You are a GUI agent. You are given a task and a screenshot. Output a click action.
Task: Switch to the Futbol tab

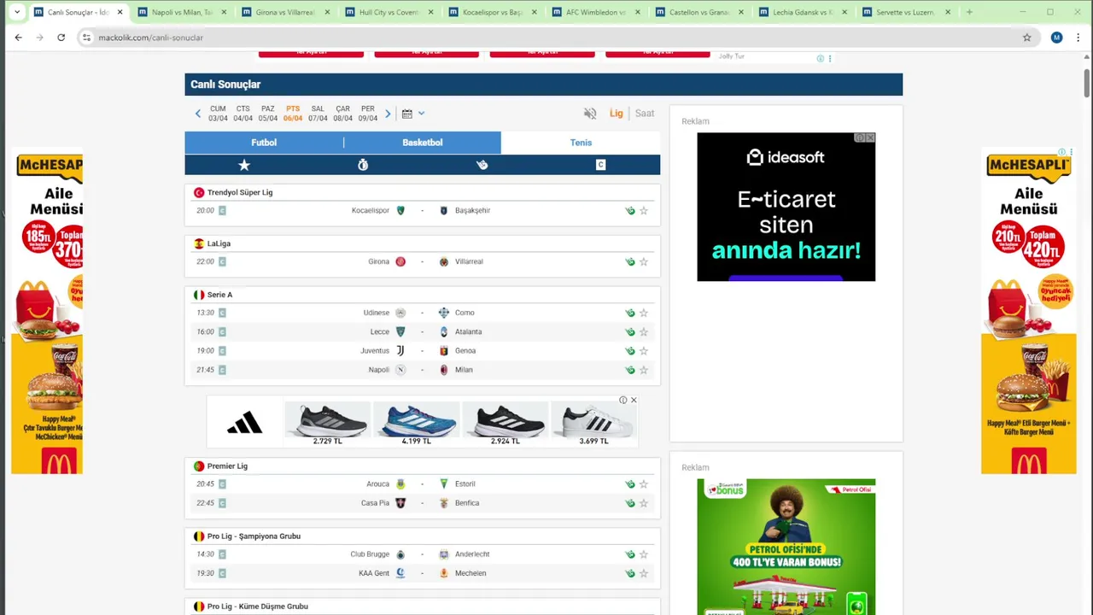coord(264,143)
